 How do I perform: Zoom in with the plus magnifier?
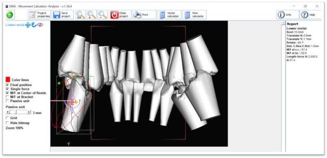(92, 15)
